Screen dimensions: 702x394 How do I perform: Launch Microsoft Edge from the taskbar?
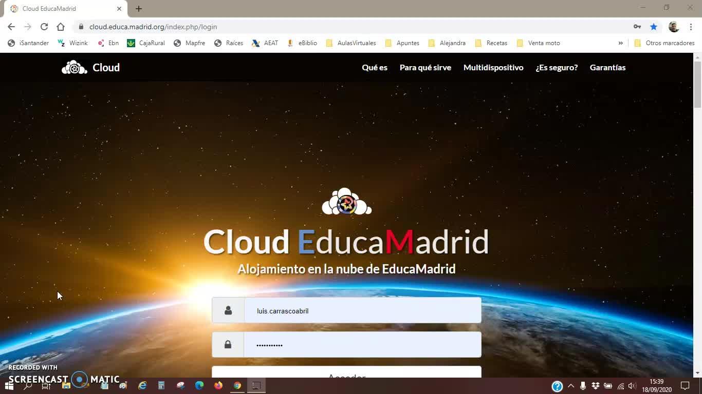[199, 386]
